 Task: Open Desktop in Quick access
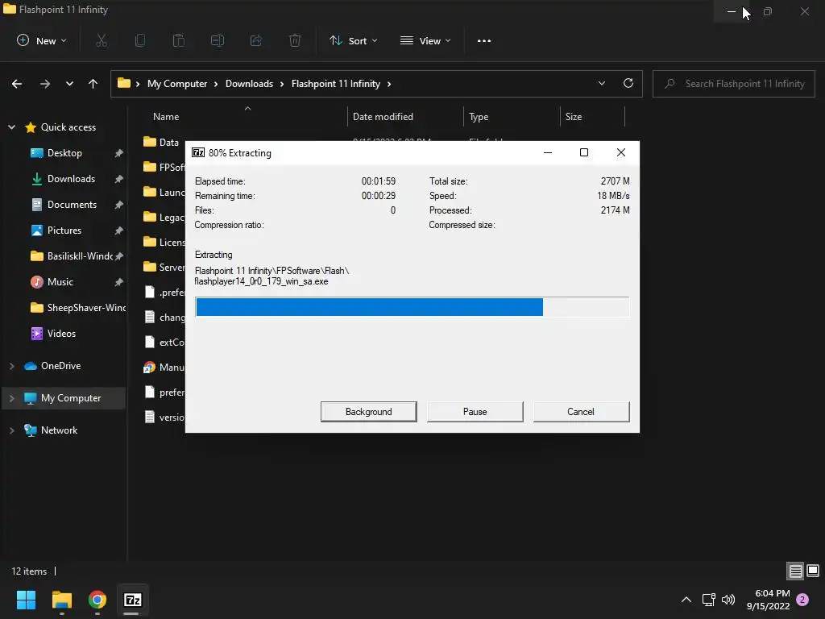[x=64, y=153]
